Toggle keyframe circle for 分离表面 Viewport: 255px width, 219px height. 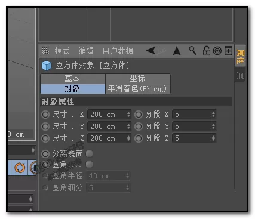[45, 154]
